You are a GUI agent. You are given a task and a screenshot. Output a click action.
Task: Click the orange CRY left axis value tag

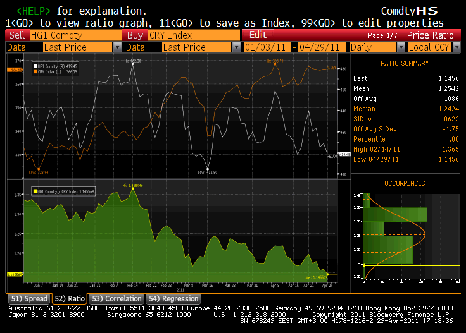[15, 70]
